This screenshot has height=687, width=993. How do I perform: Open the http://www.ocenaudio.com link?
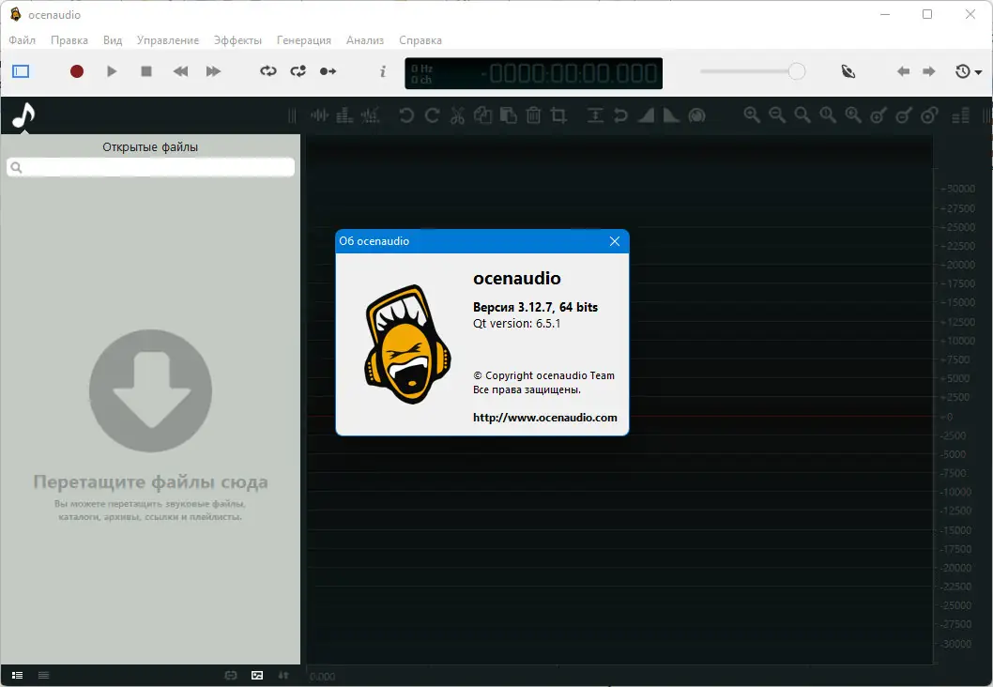click(x=544, y=418)
